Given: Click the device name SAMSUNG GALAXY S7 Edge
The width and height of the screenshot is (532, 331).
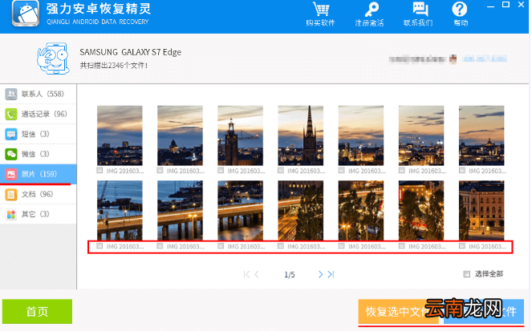Looking at the screenshot, I should coord(130,52).
